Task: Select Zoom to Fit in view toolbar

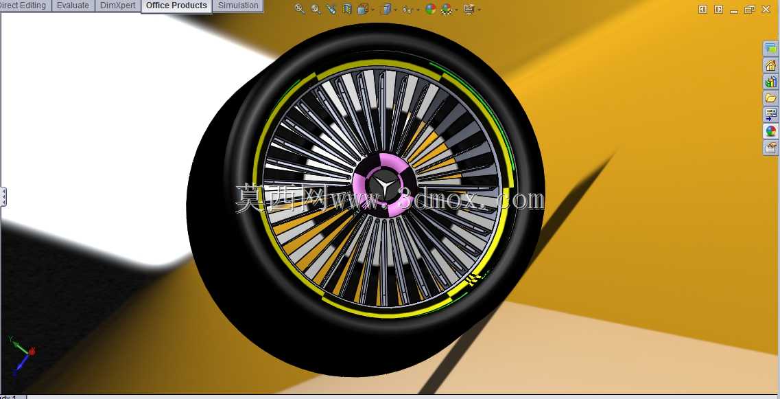Action: click(300, 9)
